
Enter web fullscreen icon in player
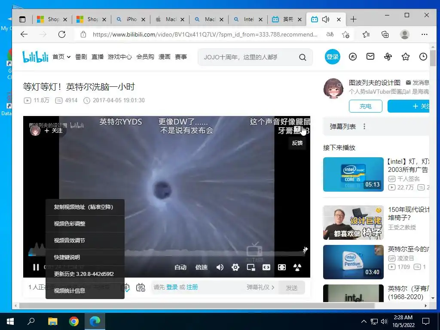click(x=282, y=267)
